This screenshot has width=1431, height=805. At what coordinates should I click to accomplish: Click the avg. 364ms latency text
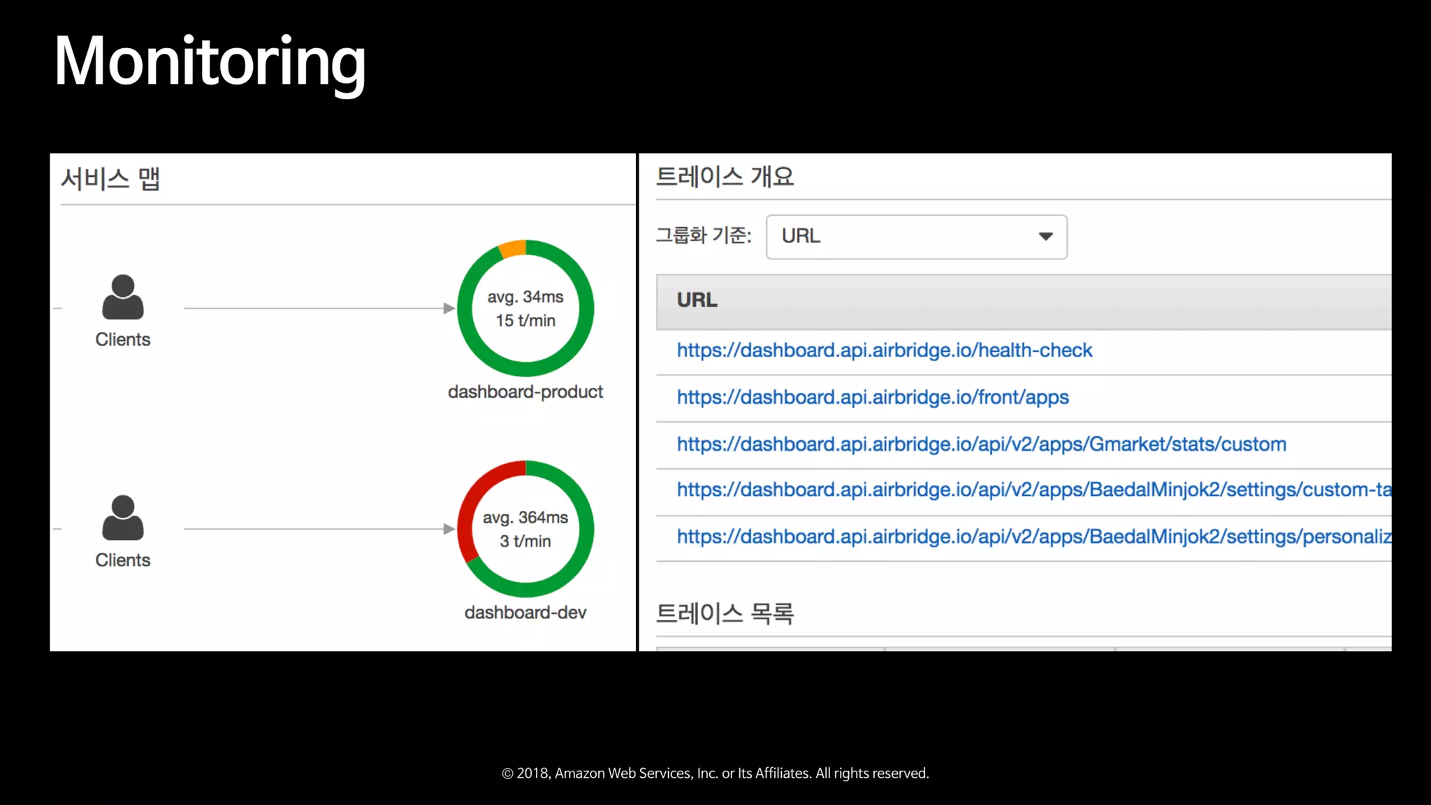(x=525, y=518)
